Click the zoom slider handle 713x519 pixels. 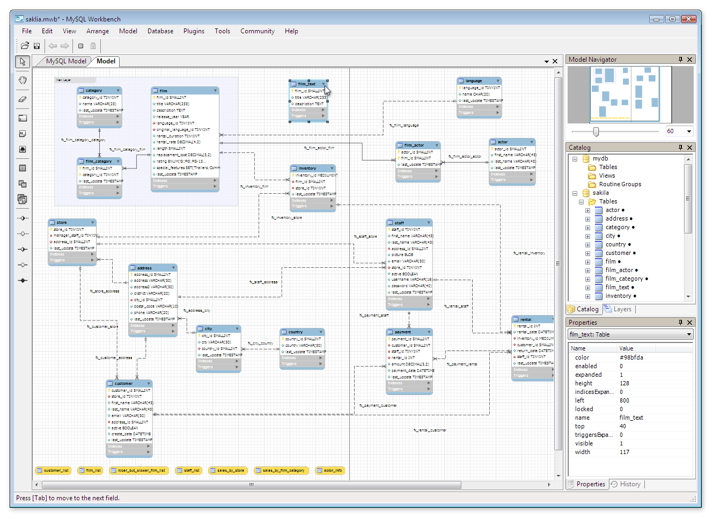pyautogui.click(x=596, y=131)
